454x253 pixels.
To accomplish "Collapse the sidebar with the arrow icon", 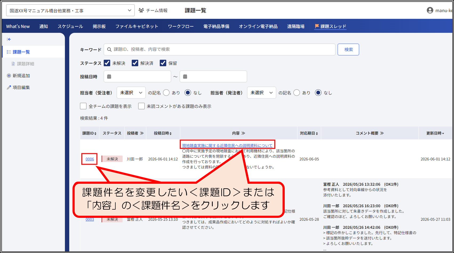I will 9,39.
